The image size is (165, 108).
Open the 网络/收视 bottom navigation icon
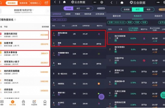[13, 103]
